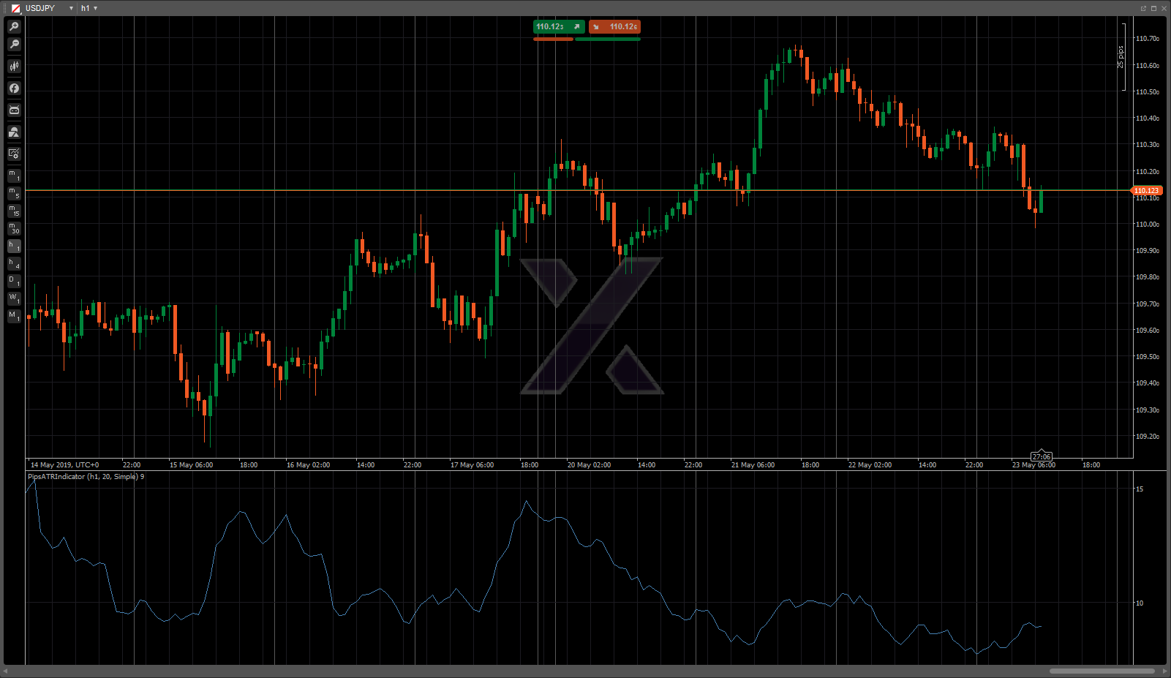
Task: Click the green buy price button
Action: 558,27
